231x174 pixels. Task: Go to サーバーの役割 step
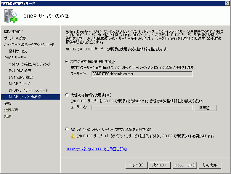pyautogui.click(x=15, y=38)
